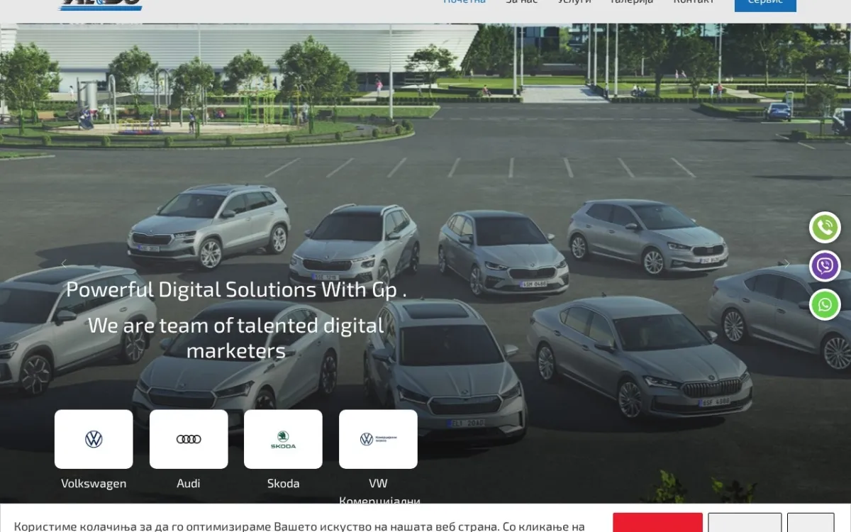The image size is (851, 532).
Task: Go to the previous hero slide arrow
Action: (64, 264)
